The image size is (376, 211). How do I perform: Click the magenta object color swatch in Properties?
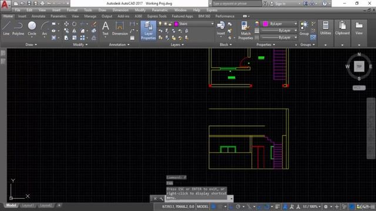pos(265,23)
